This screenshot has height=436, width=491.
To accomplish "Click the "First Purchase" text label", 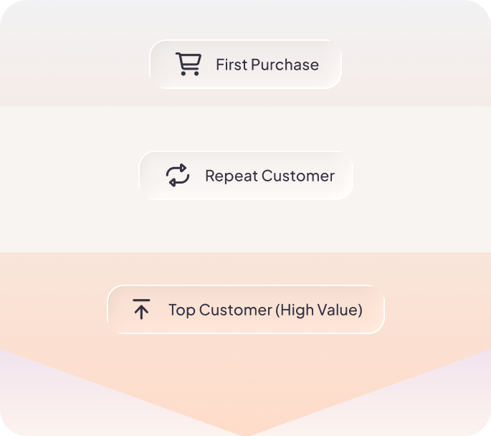I will 267,65.
